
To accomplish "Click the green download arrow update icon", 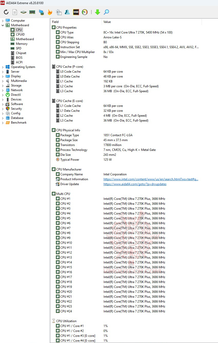I will click(x=97, y=12).
